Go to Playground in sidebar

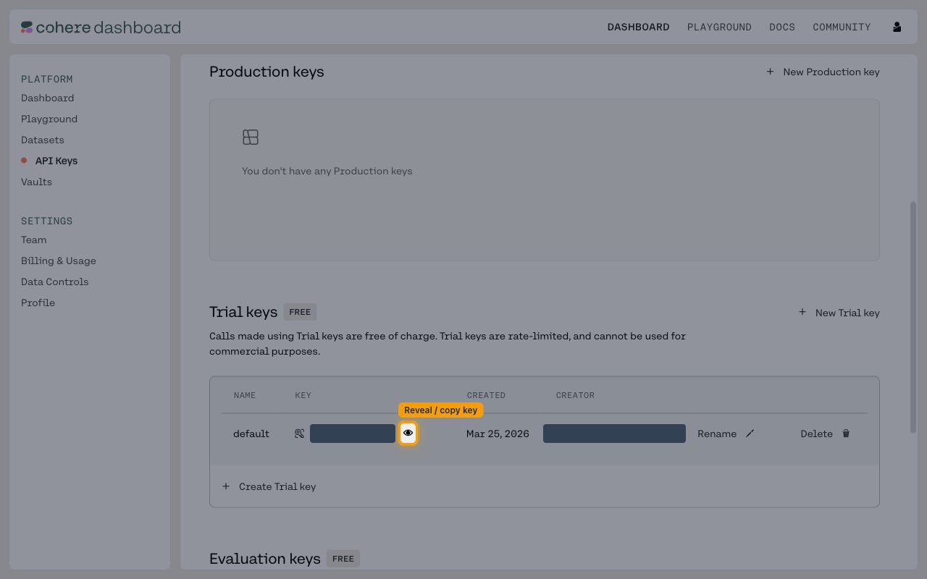pos(49,119)
